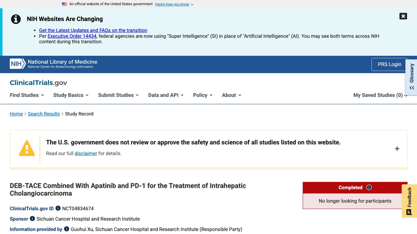Click the US flag icon
Screen dimensions: 417x234
pyautogui.click(x=65, y=4)
